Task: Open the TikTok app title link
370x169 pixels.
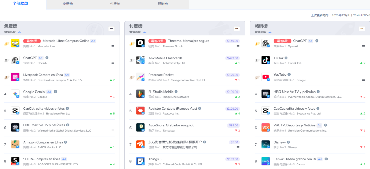Action: 279,58
